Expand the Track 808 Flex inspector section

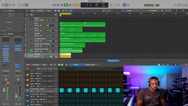(1, 34)
